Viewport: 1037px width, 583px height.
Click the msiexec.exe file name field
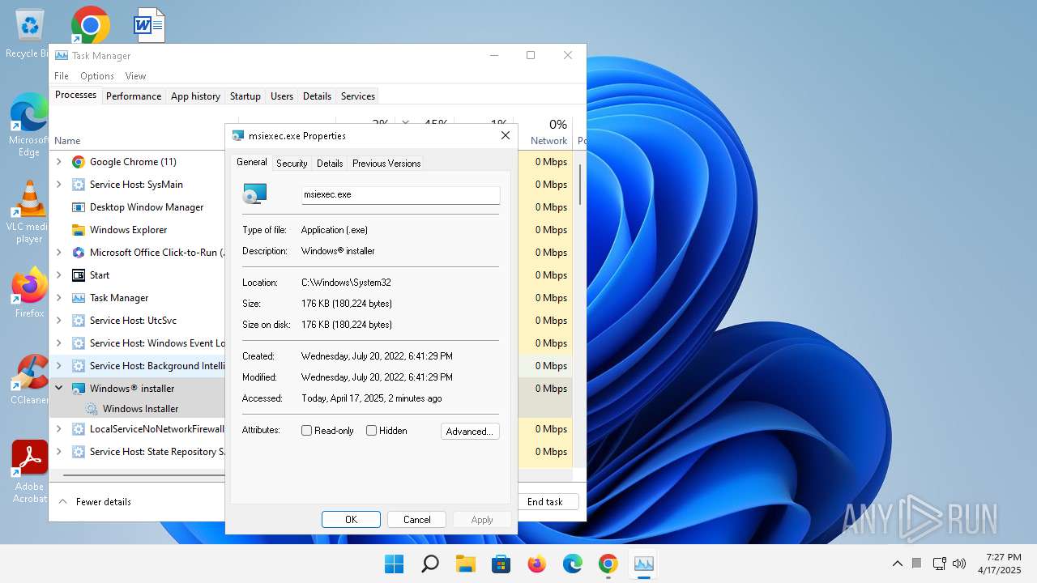pyautogui.click(x=401, y=194)
